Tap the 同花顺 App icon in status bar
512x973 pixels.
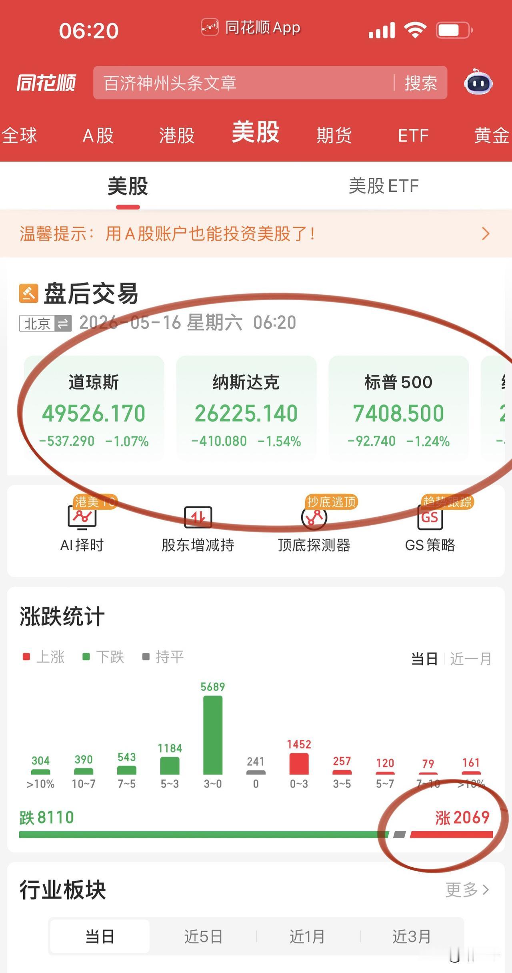point(209,27)
